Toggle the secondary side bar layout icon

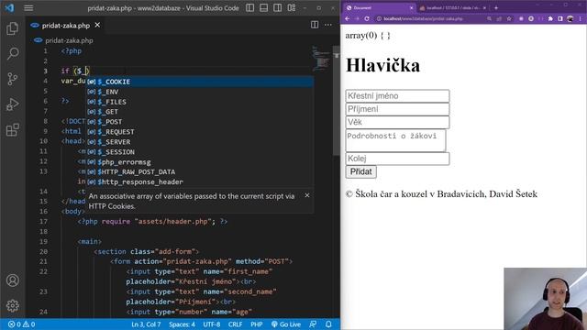click(x=277, y=8)
